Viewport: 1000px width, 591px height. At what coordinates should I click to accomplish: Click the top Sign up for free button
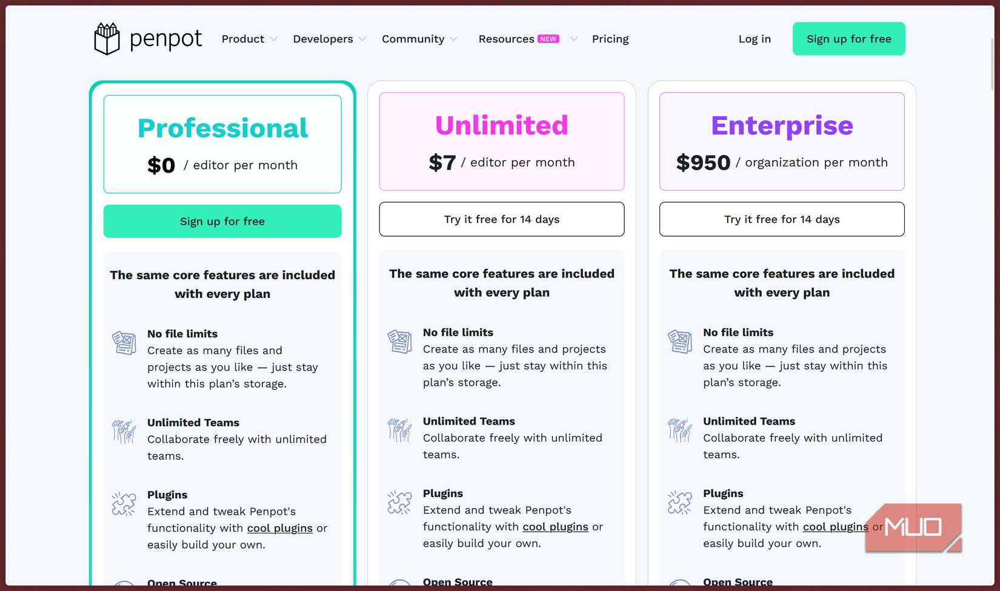[848, 38]
